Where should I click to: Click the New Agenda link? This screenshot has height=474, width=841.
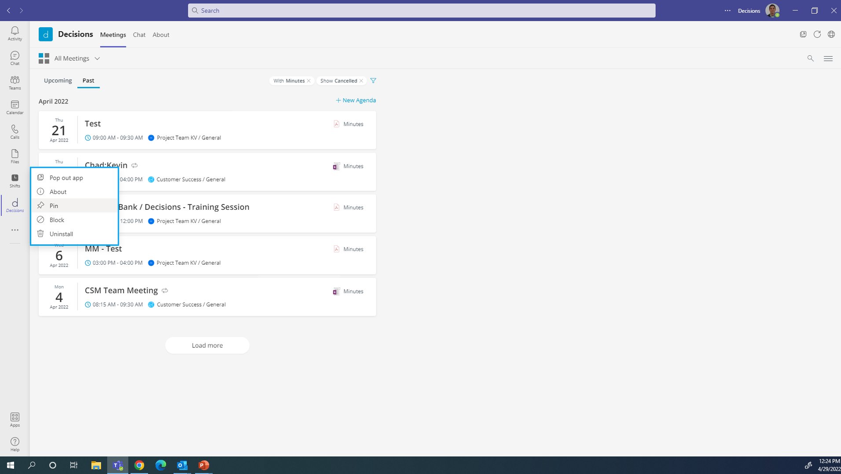pyautogui.click(x=356, y=100)
